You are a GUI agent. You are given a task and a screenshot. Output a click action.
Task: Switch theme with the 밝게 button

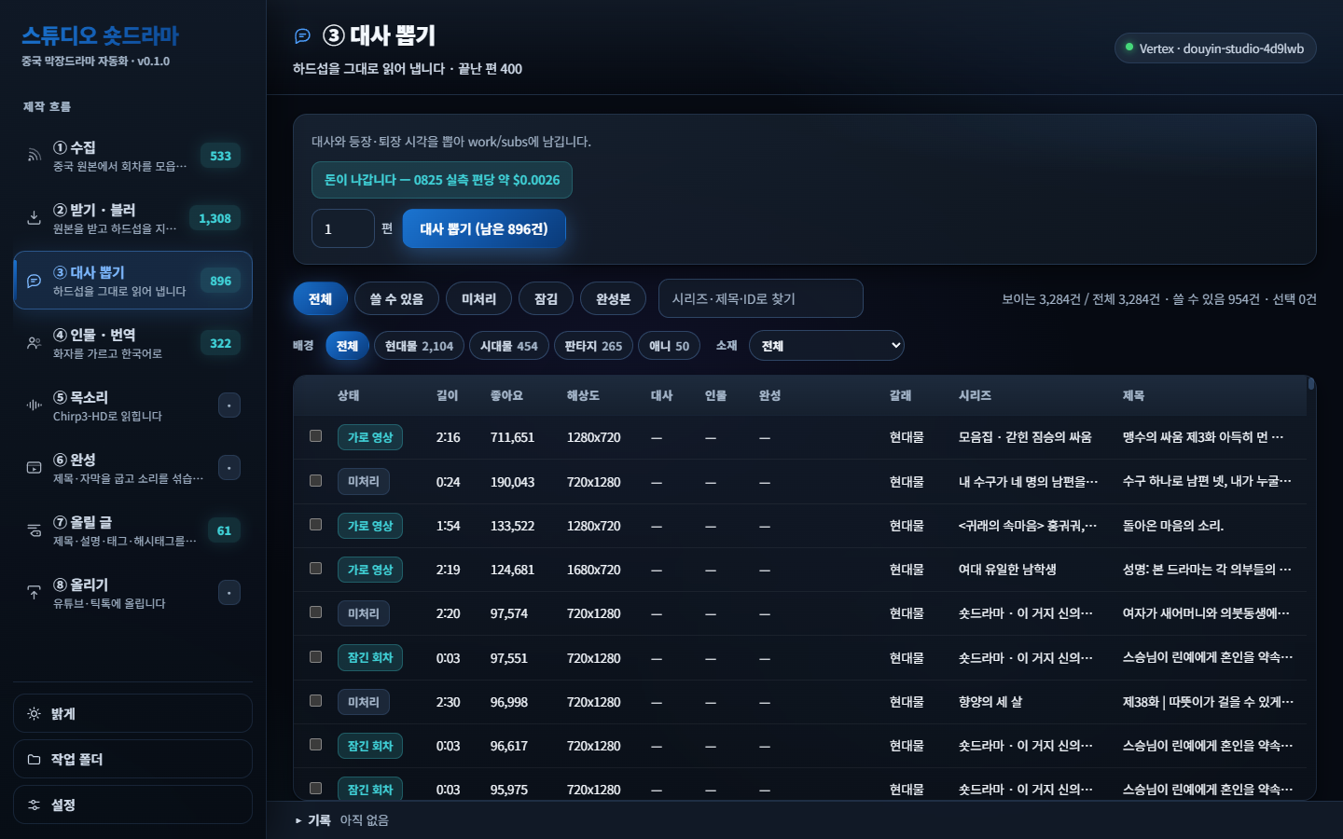pos(132,714)
